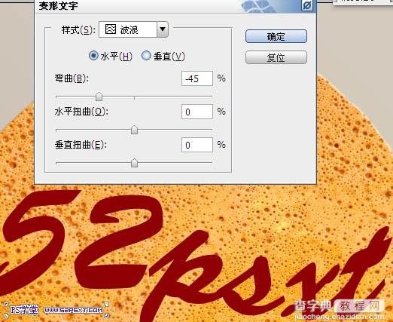Screen dimensions: 393x322
Task: Click the 确定 confirm button
Action: 276,36
